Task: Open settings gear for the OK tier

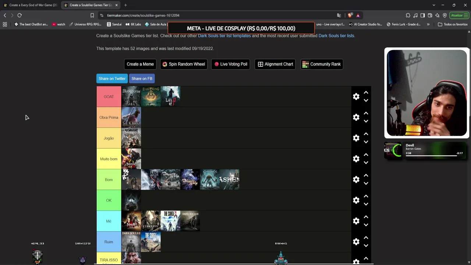Action: (x=356, y=200)
